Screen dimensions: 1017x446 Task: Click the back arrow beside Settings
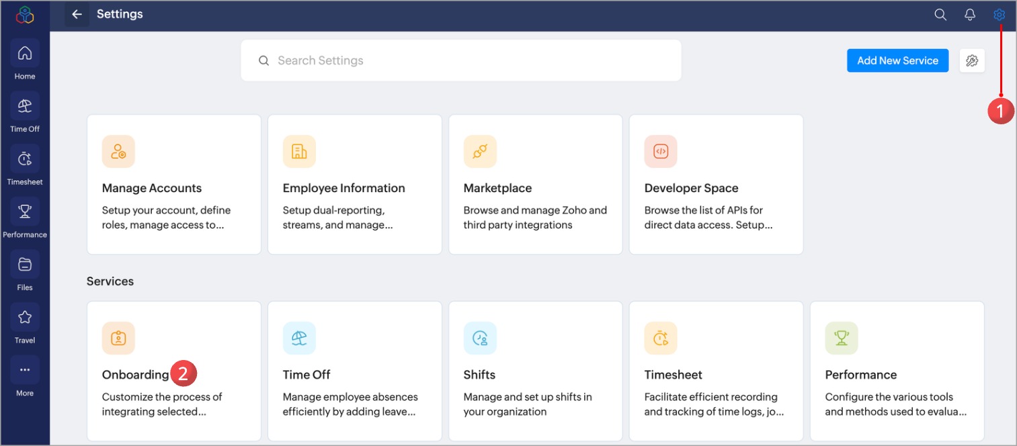pos(77,14)
